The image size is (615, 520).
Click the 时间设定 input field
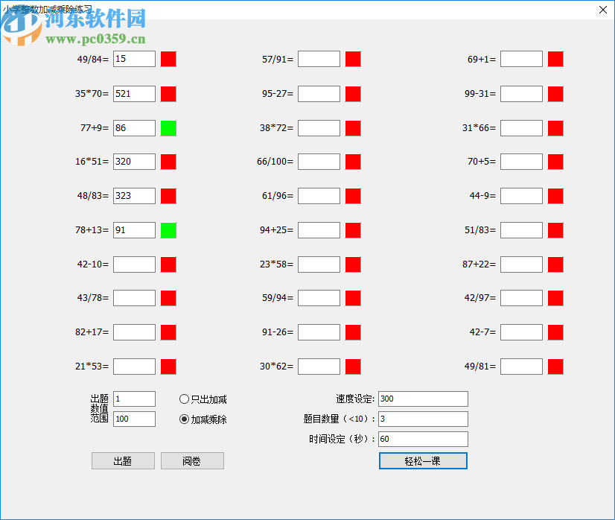422,439
